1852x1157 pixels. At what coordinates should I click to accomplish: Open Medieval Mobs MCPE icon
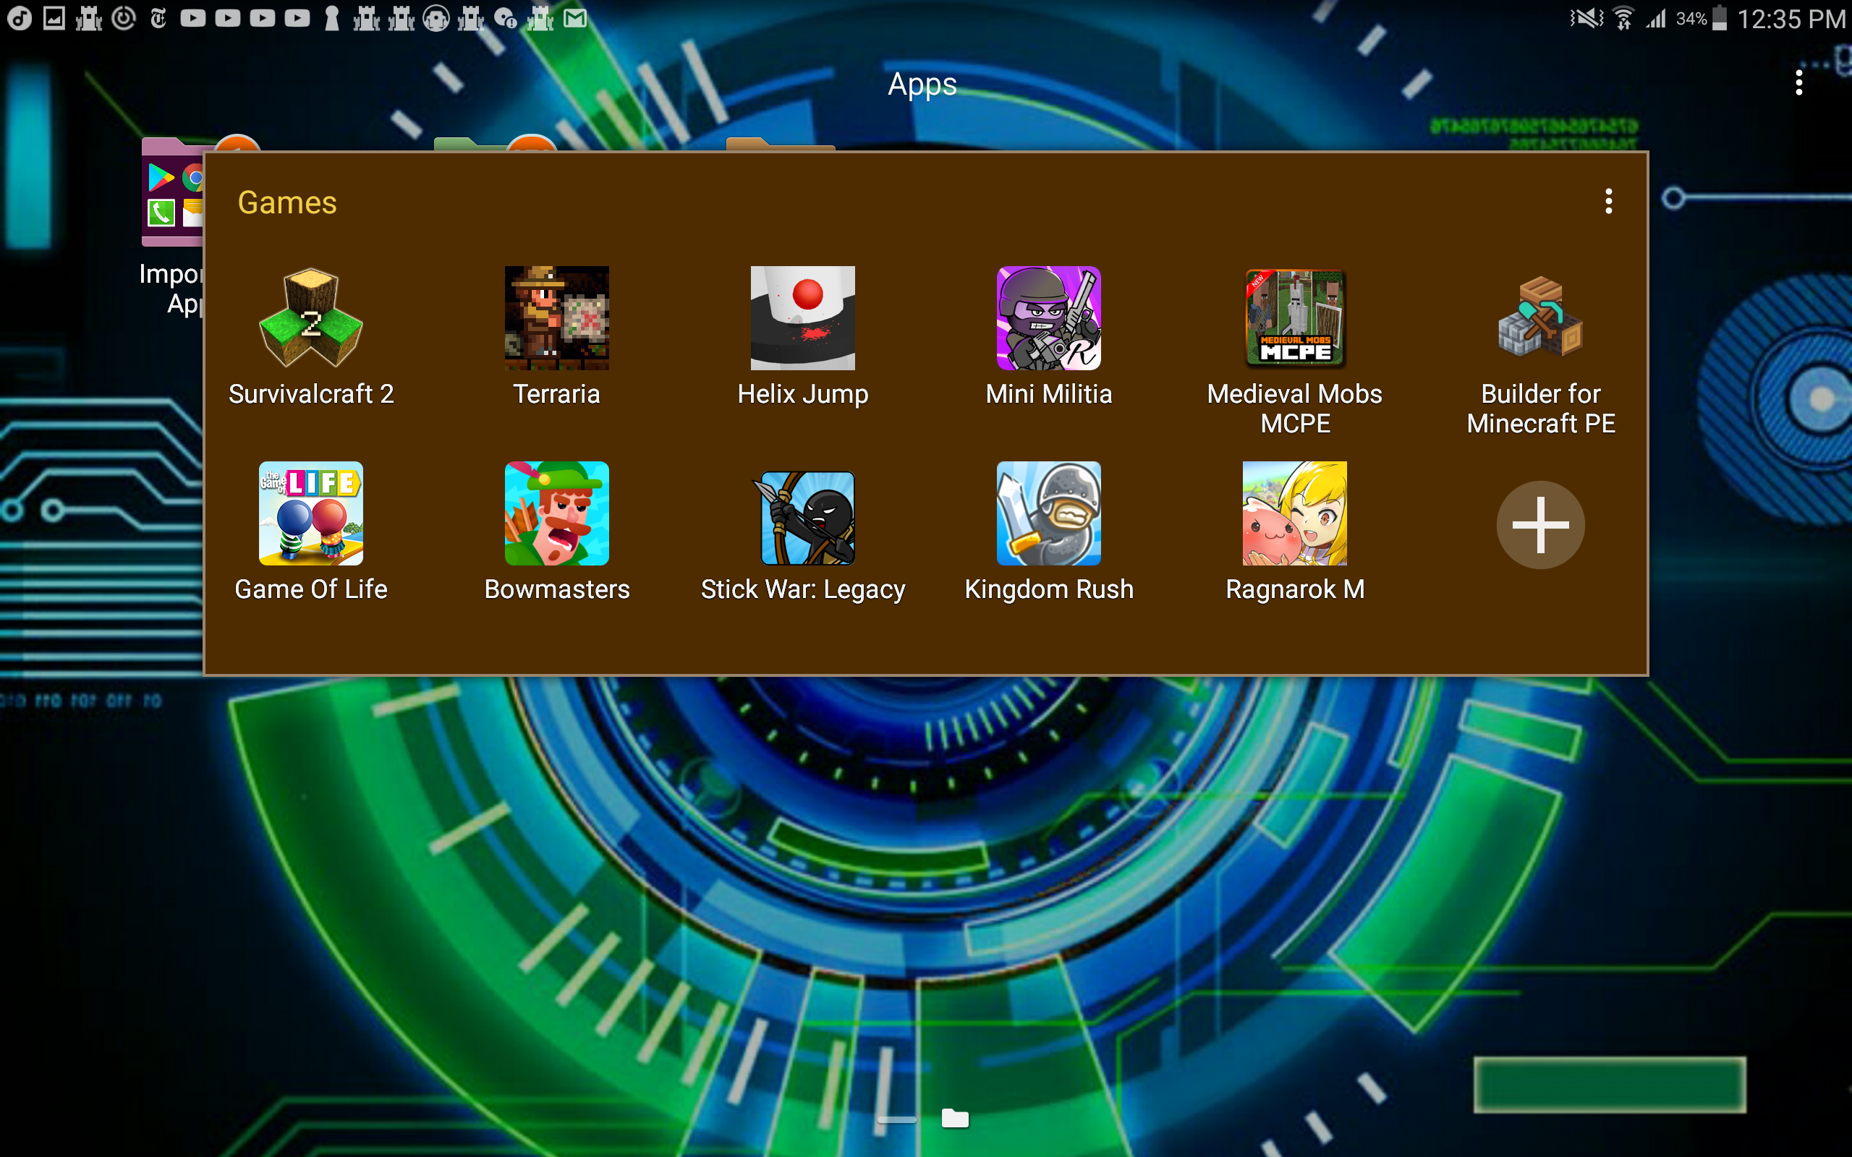(x=1295, y=317)
